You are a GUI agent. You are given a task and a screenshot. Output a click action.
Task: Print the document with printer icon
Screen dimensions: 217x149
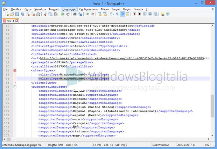(38, 14)
